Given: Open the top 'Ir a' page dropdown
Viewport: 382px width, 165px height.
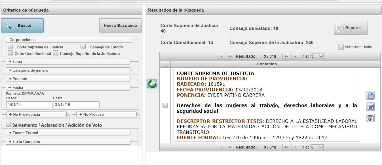Looking at the screenshot, I should point(317,56).
